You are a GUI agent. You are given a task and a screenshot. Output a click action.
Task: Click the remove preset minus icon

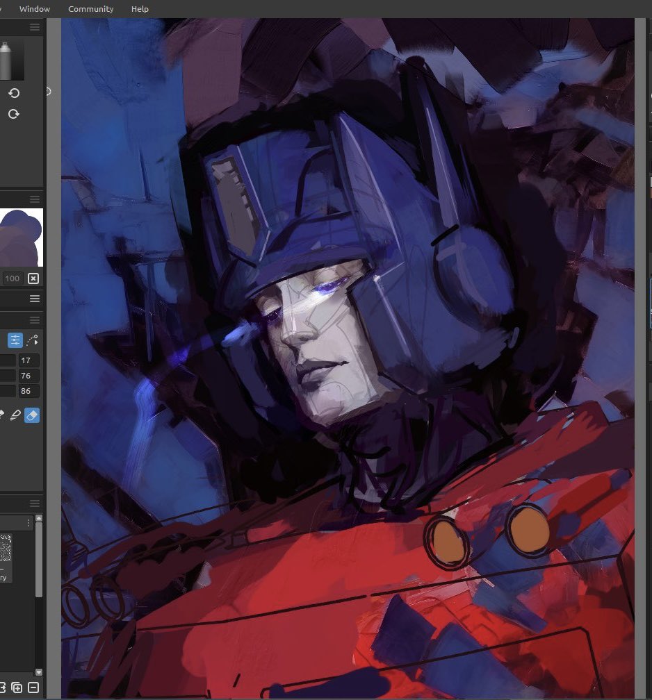[x=33, y=687]
